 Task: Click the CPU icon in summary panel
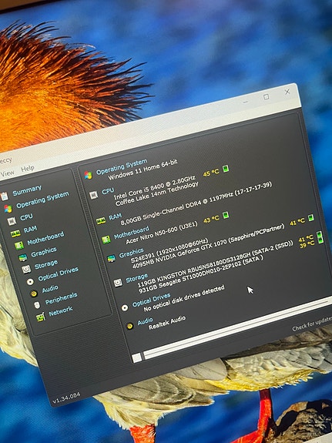[93, 195]
